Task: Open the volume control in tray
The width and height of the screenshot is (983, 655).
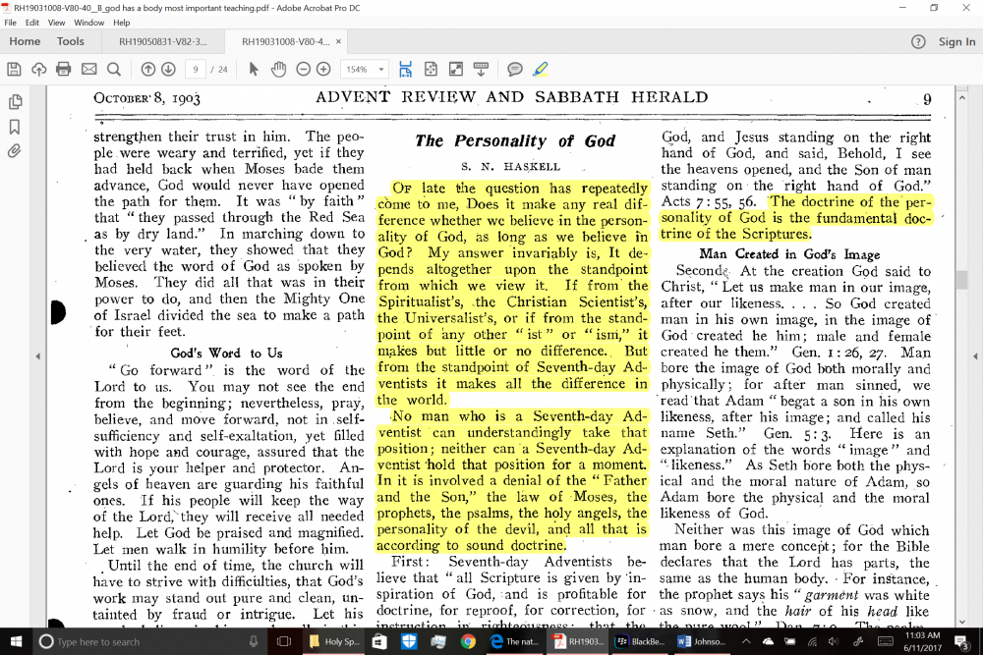Action: (x=833, y=641)
